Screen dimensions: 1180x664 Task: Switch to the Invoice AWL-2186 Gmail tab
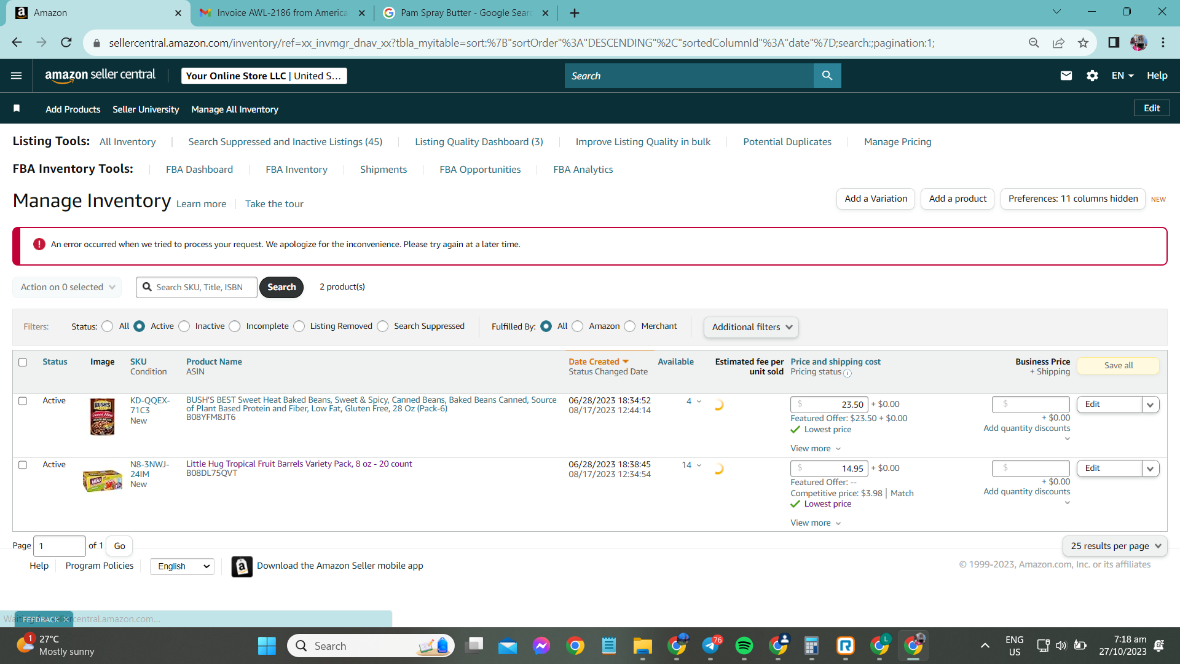tap(282, 13)
